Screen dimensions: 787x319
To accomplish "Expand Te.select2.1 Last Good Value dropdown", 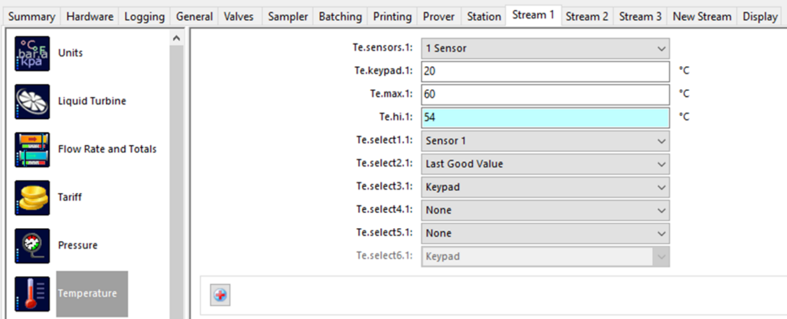I will (545, 164).
